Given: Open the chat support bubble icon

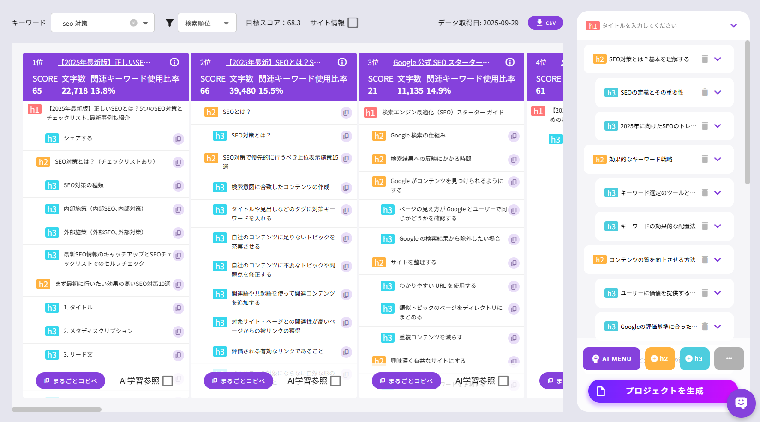Looking at the screenshot, I should (741, 403).
